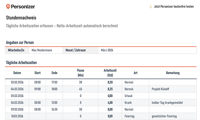Open the Jetzt Personizer kostenfrei testen link

coord(174,6)
